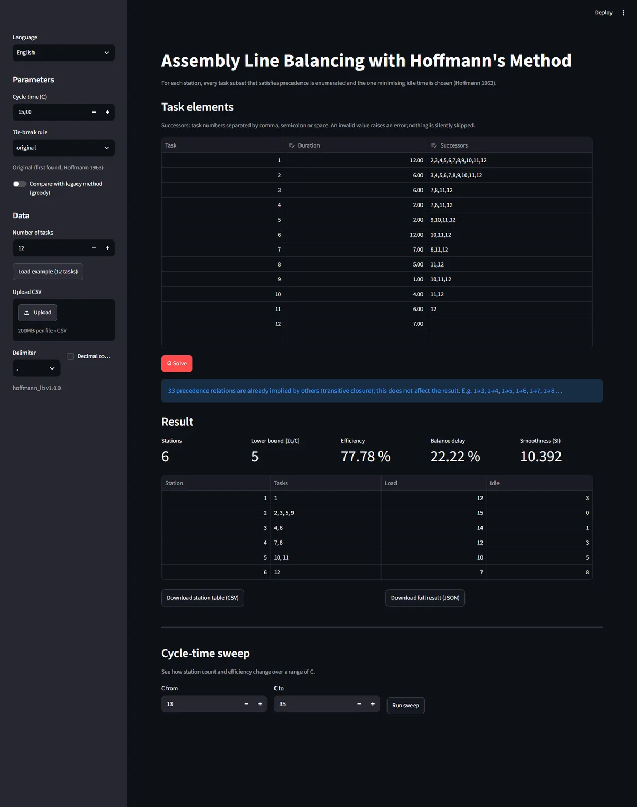Viewport: 637px width, 807px height.
Task: Click the Station column header in results
Action: [216, 483]
